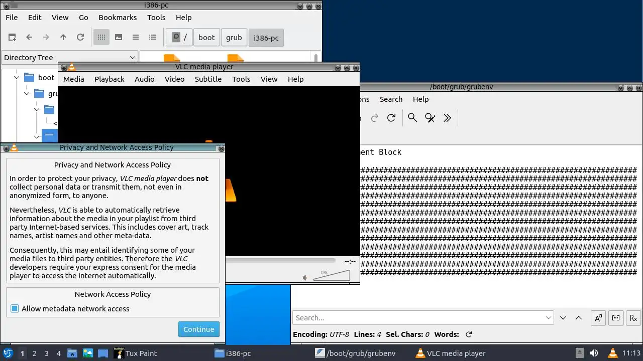This screenshot has height=361, width=643.
Task: Navigate to 'grub' in the path bar
Action: [234, 37]
